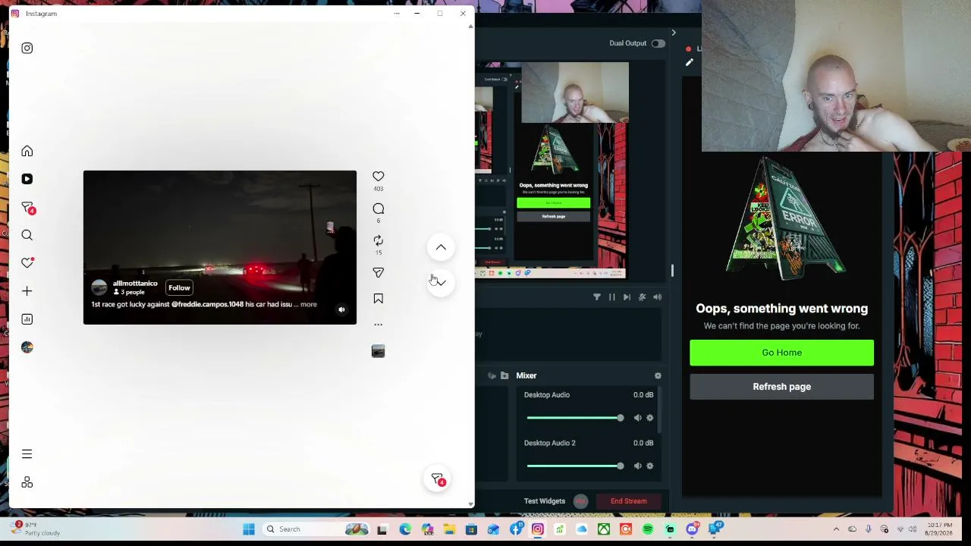
Task: Open the More hamburger menu
Action: click(x=27, y=454)
